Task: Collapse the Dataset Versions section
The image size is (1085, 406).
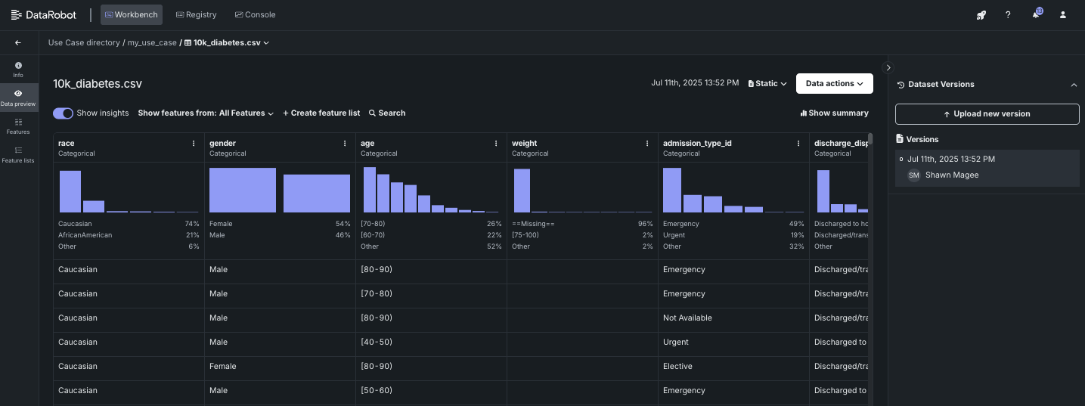Action: (1074, 85)
